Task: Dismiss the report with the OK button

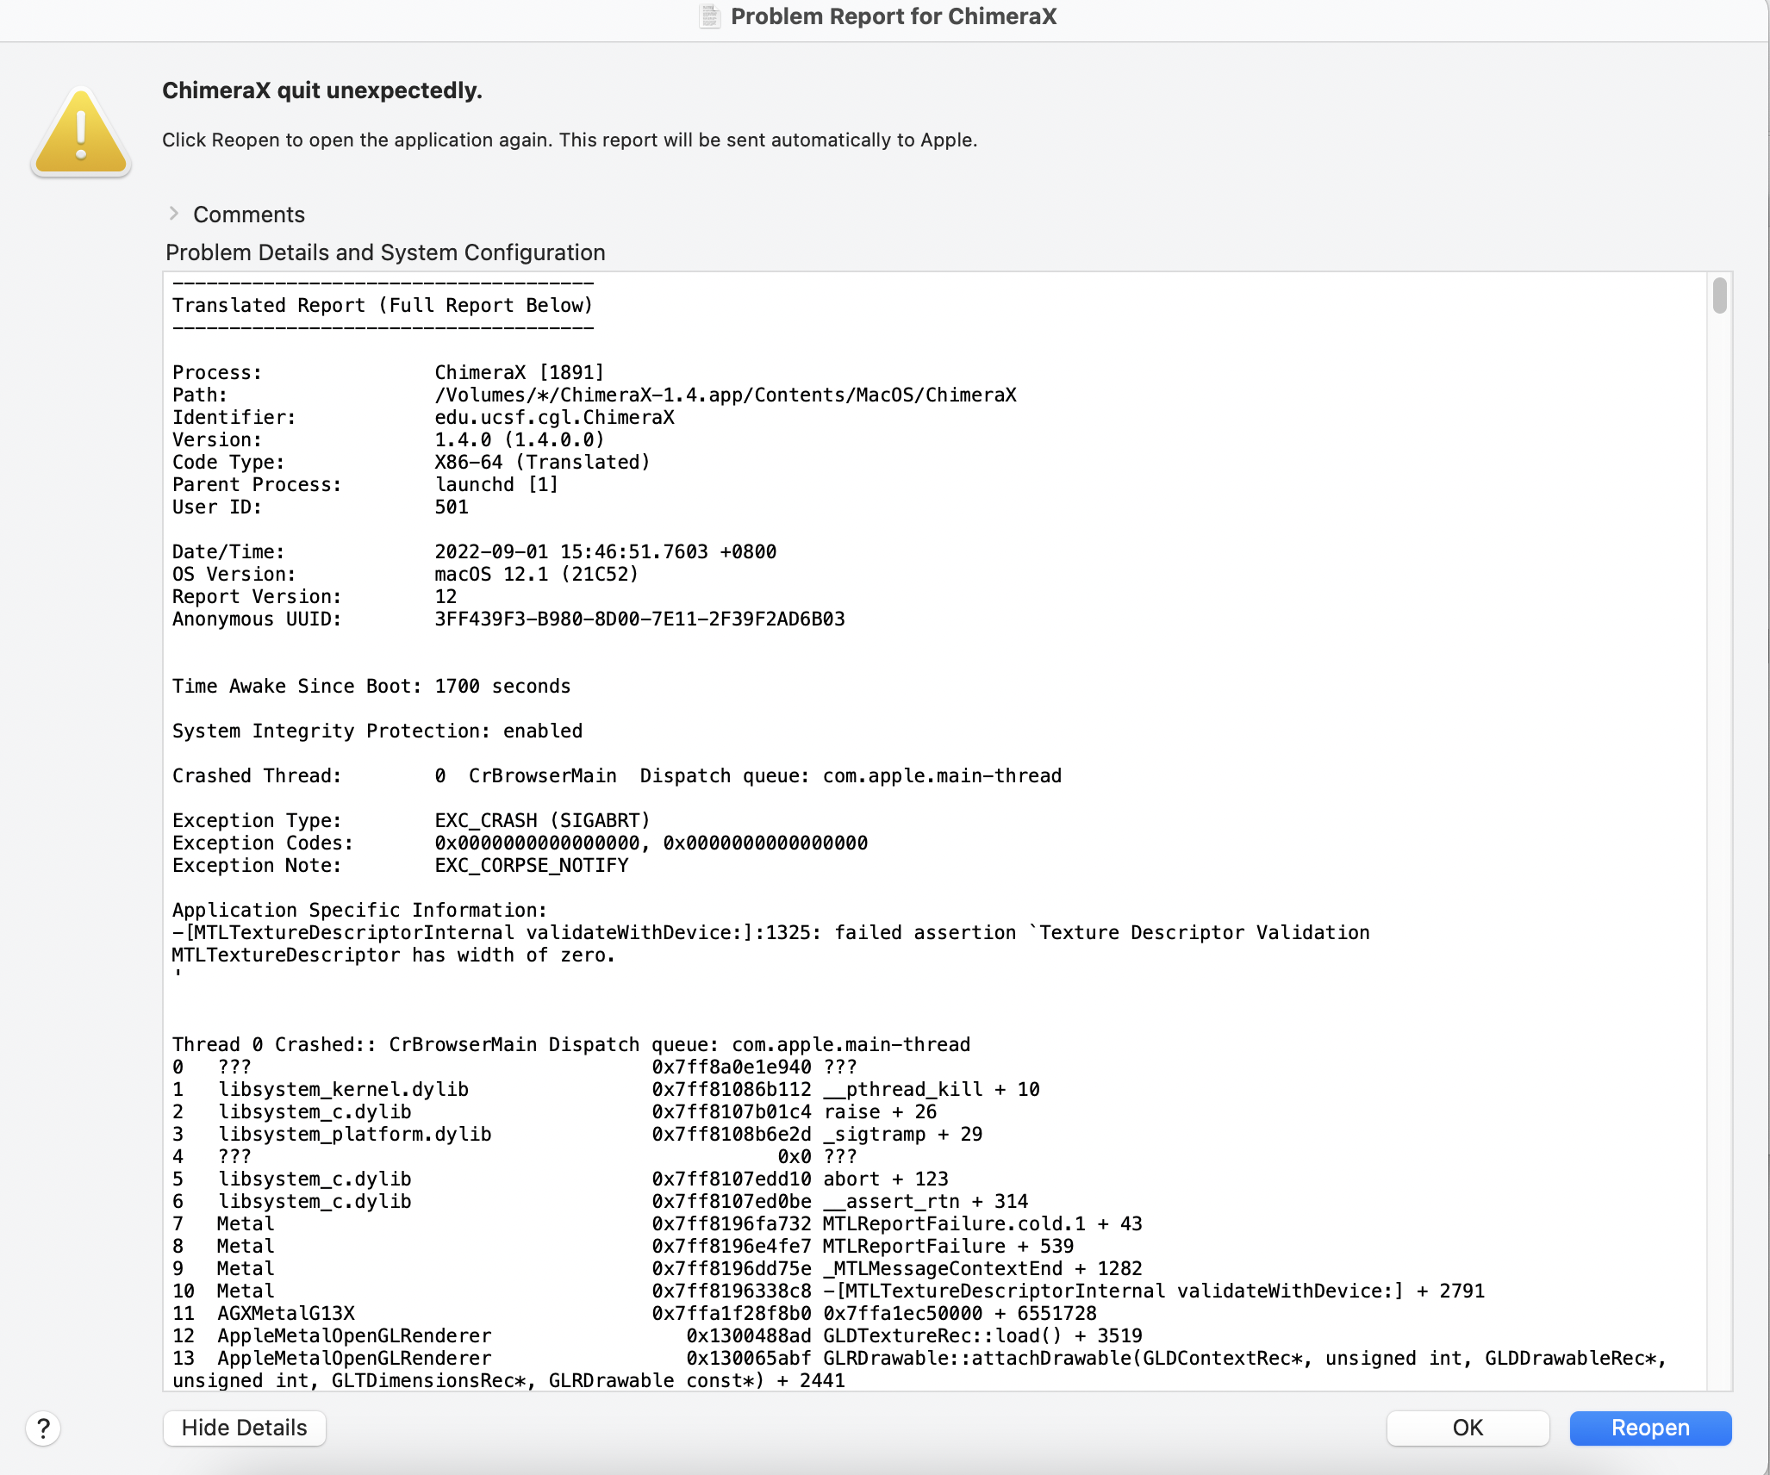Action: pos(1467,1428)
